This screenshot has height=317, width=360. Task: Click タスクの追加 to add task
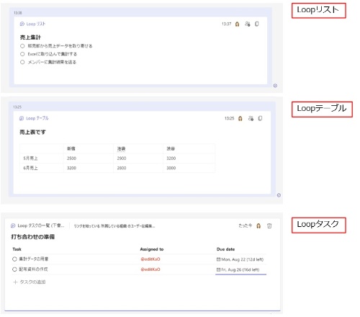point(32,282)
